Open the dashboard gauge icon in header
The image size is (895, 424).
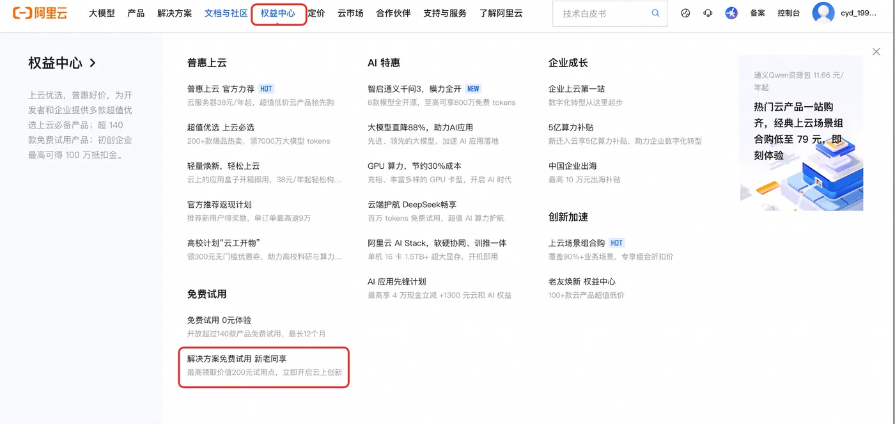[x=686, y=13]
